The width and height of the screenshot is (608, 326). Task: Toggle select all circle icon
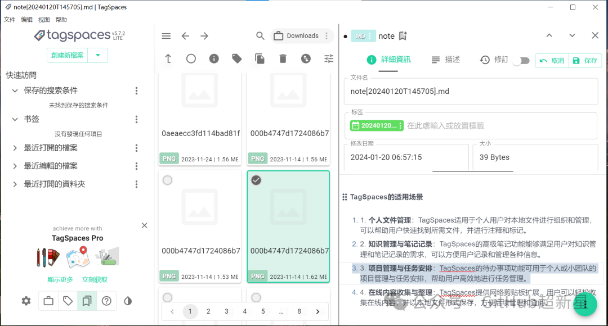(191, 58)
